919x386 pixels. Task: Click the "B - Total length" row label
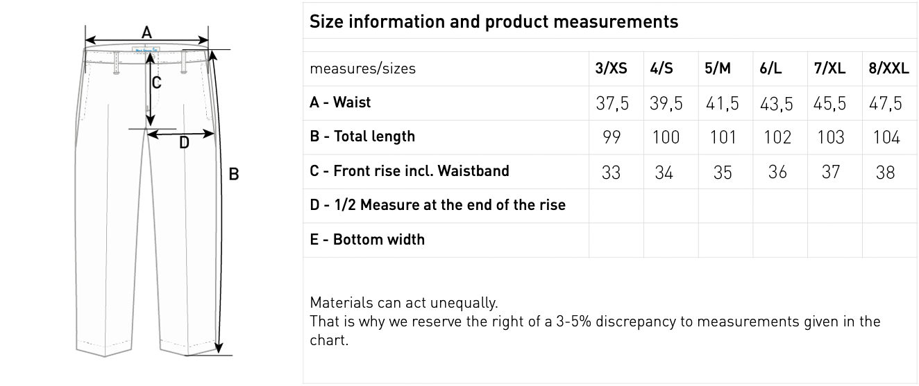click(x=362, y=137)
